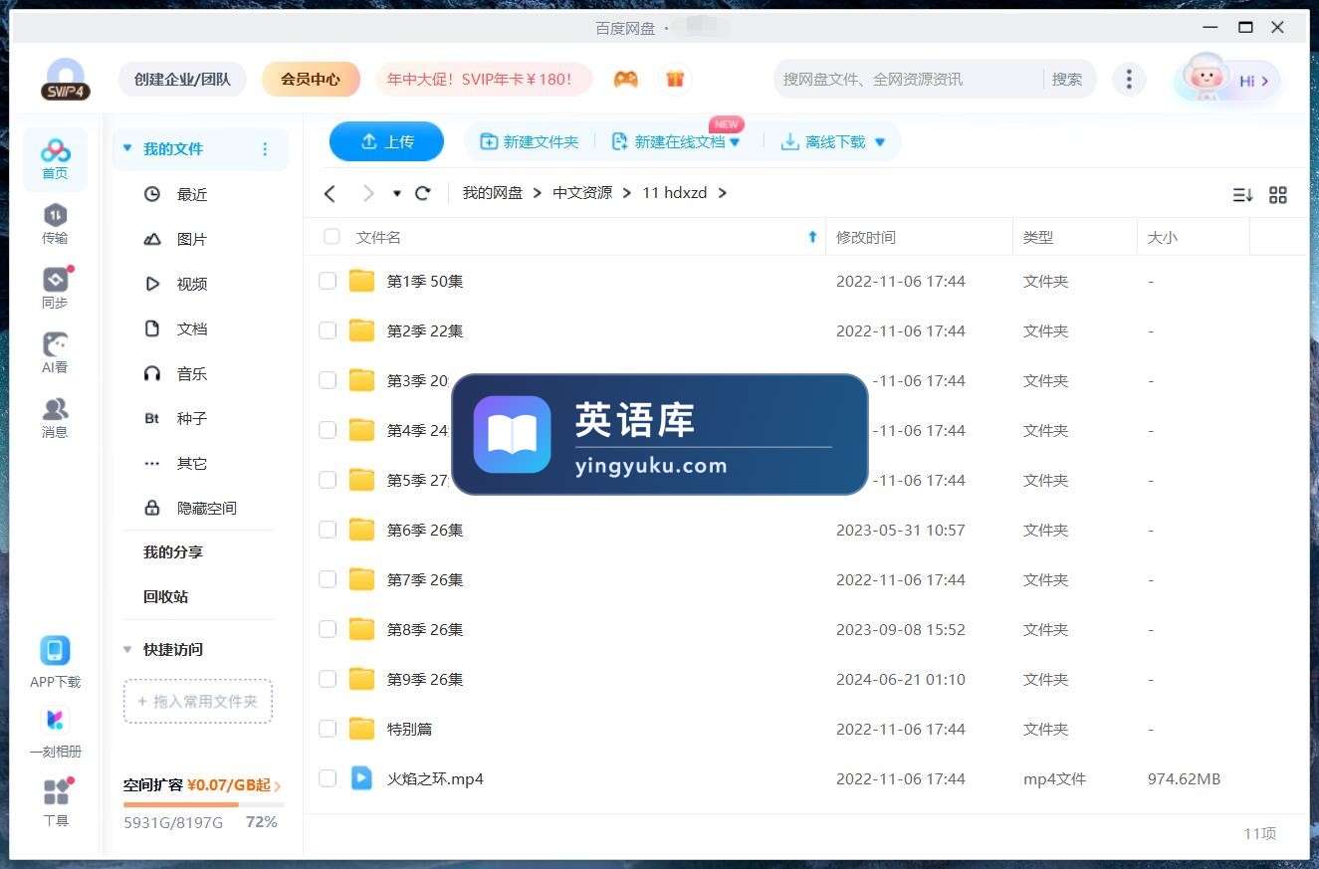Open 会员中心 button
This screenshot has width=1319, height=869.
click(x=311, y=79)
